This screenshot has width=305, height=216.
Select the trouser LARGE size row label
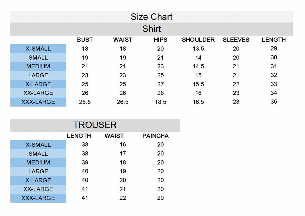point(38,172)
